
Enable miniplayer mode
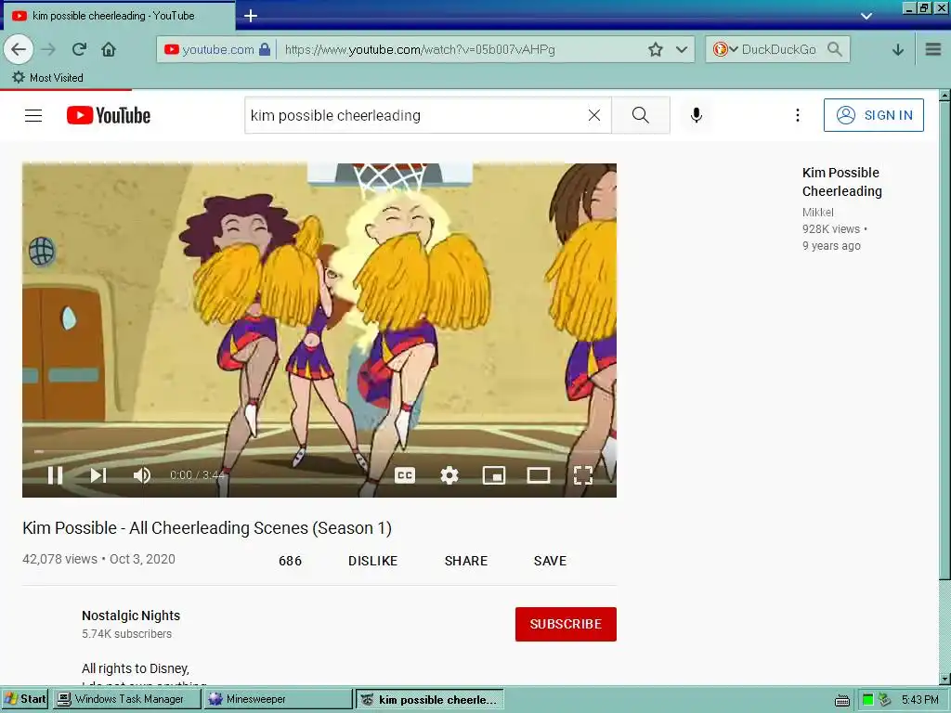click(x=494, y=475)
